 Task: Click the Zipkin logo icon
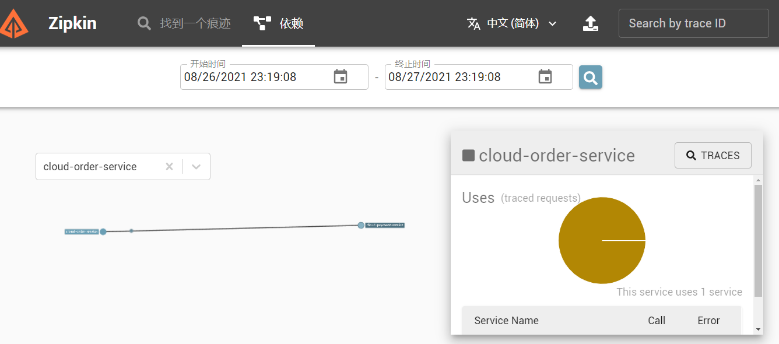pos(14,23)
